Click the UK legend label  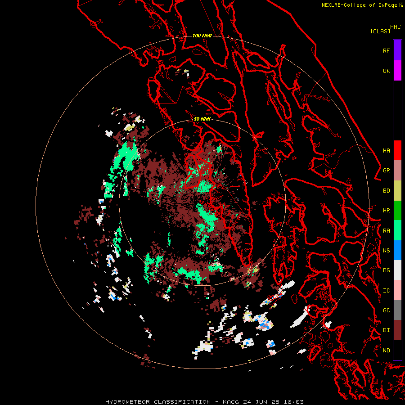pyautogui.click(x=386, y=71)
